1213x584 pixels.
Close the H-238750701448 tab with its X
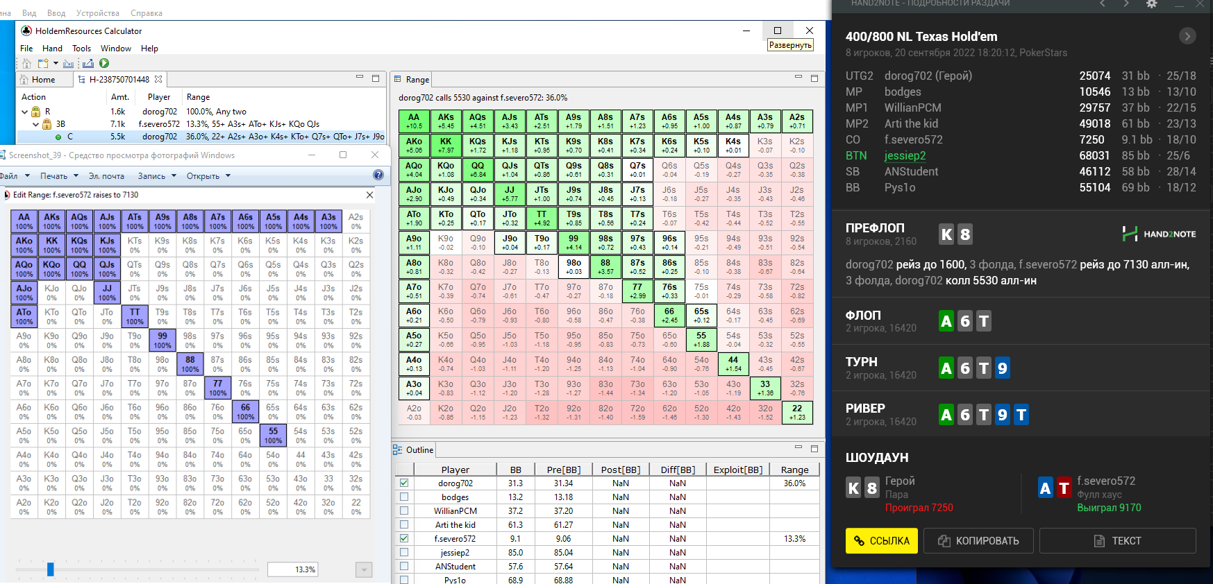[x=158, y=79]
